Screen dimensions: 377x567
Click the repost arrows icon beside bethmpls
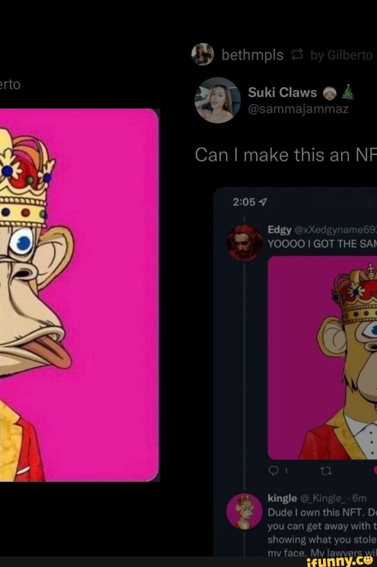click(x=296, y=55)
